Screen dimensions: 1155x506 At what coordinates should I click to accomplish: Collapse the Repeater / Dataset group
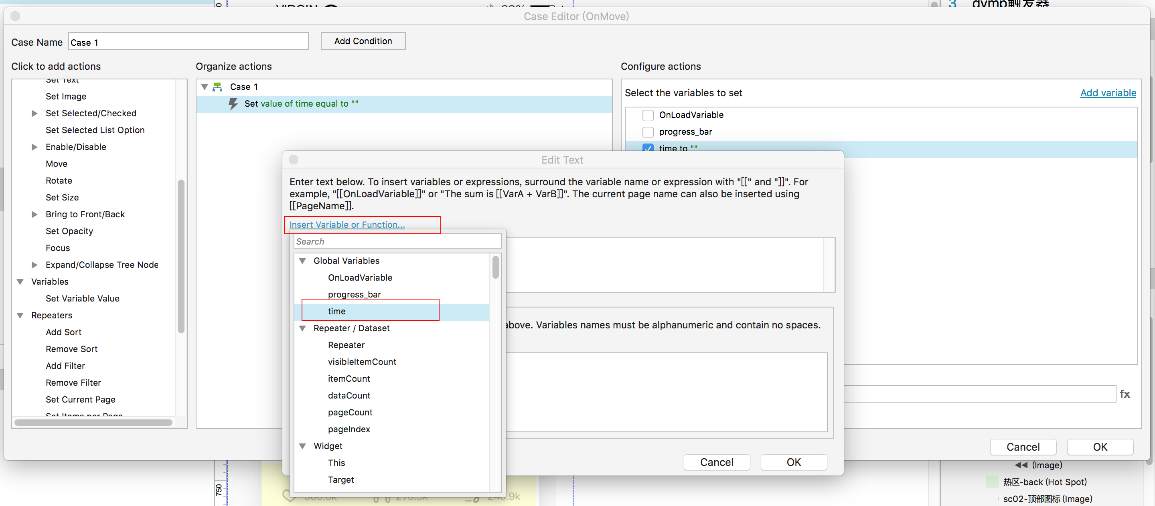tap(303, 328)
